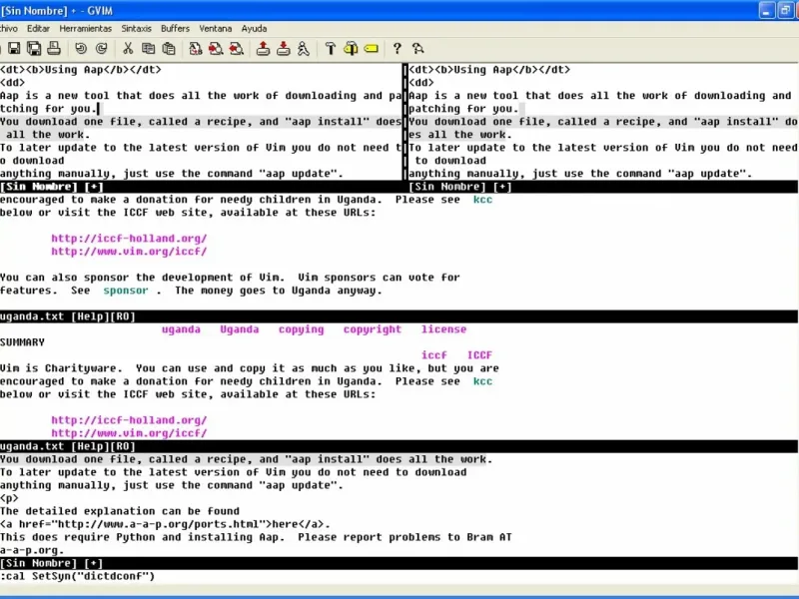Click the second http://iccf-holland.org/ link
799x599 pixels.
pyautogui.click(x=129, y=420)
